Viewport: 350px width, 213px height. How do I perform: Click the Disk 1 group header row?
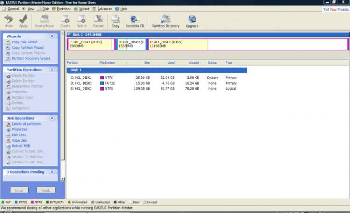pos(157,70)
